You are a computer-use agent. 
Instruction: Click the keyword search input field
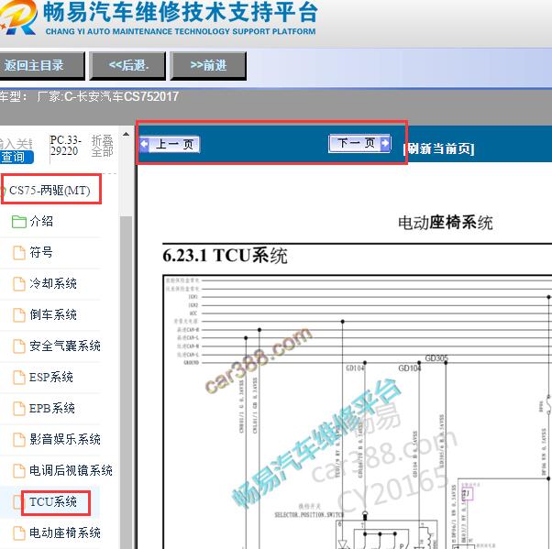coord(17,144)
